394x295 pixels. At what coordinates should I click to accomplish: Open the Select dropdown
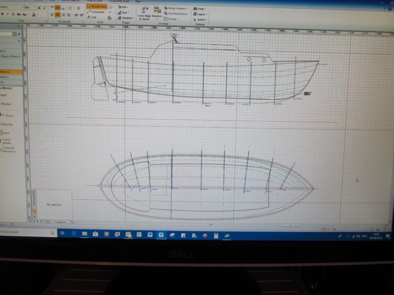[200, 20]
